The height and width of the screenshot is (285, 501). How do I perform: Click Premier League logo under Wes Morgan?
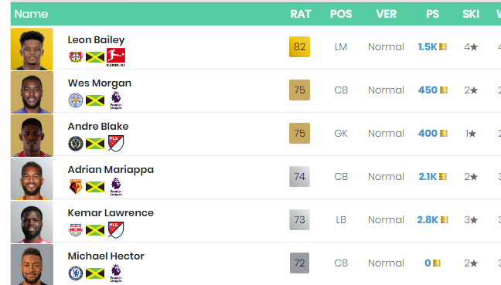point(116,100)
